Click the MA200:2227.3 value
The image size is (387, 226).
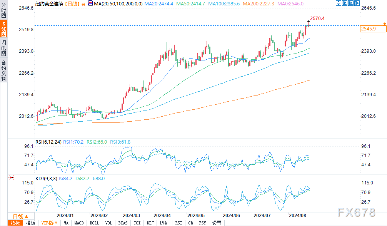pos(259,4)
